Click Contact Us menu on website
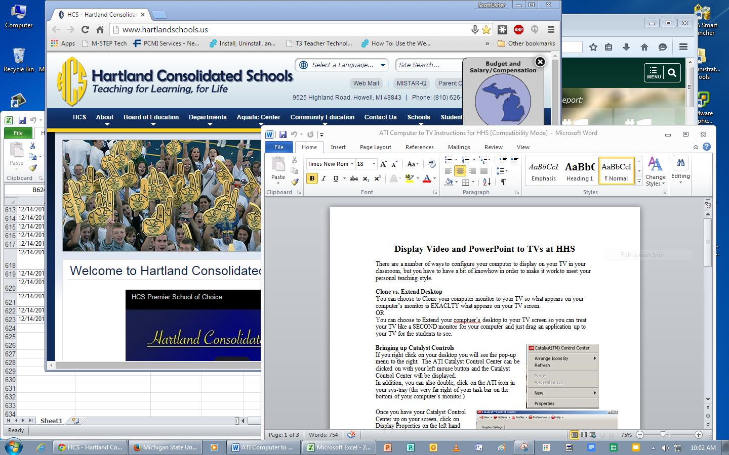Image resolution: width=729 pixels, height=455 pixels. point(381,117)
